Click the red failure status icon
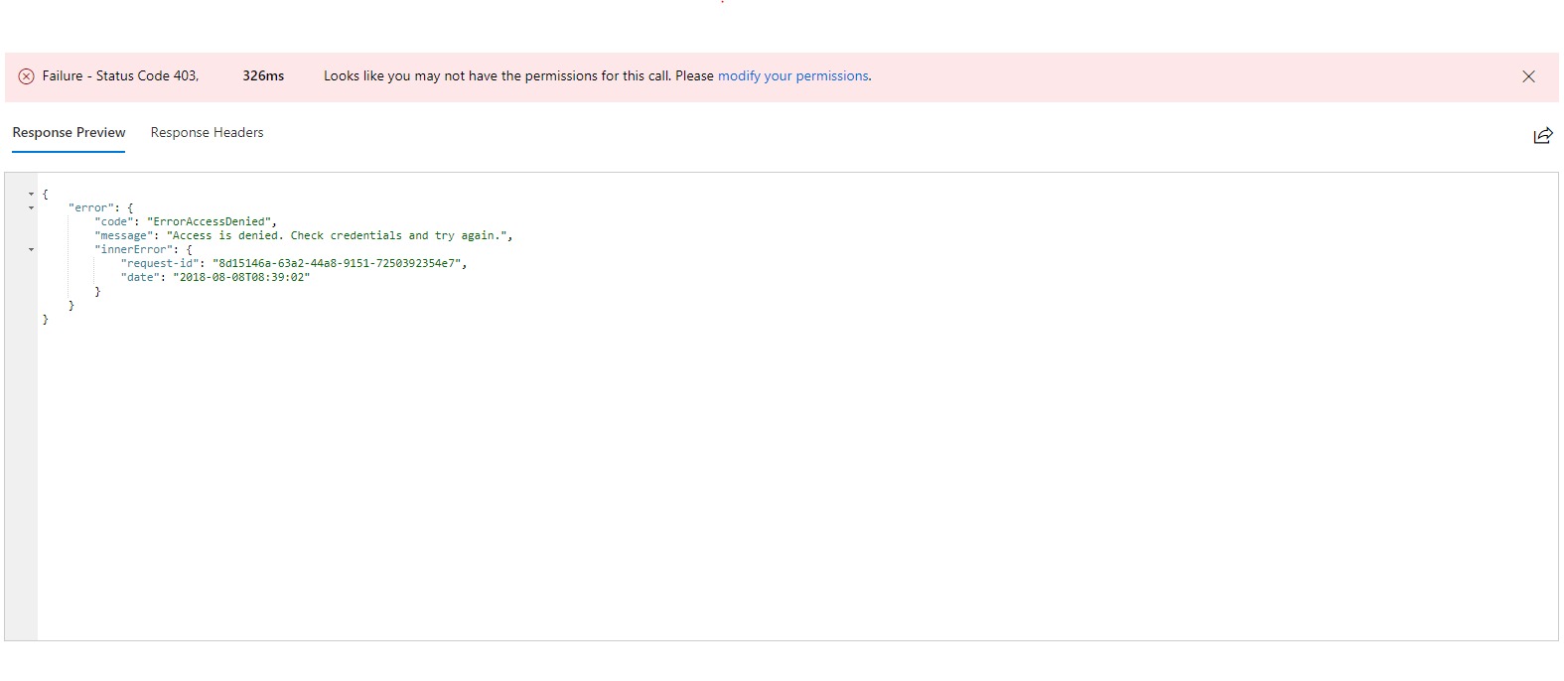This screenshot has width=1564, height=681. click(x=26, y=76)
